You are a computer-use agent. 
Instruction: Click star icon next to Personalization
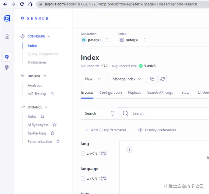point(58,141)
